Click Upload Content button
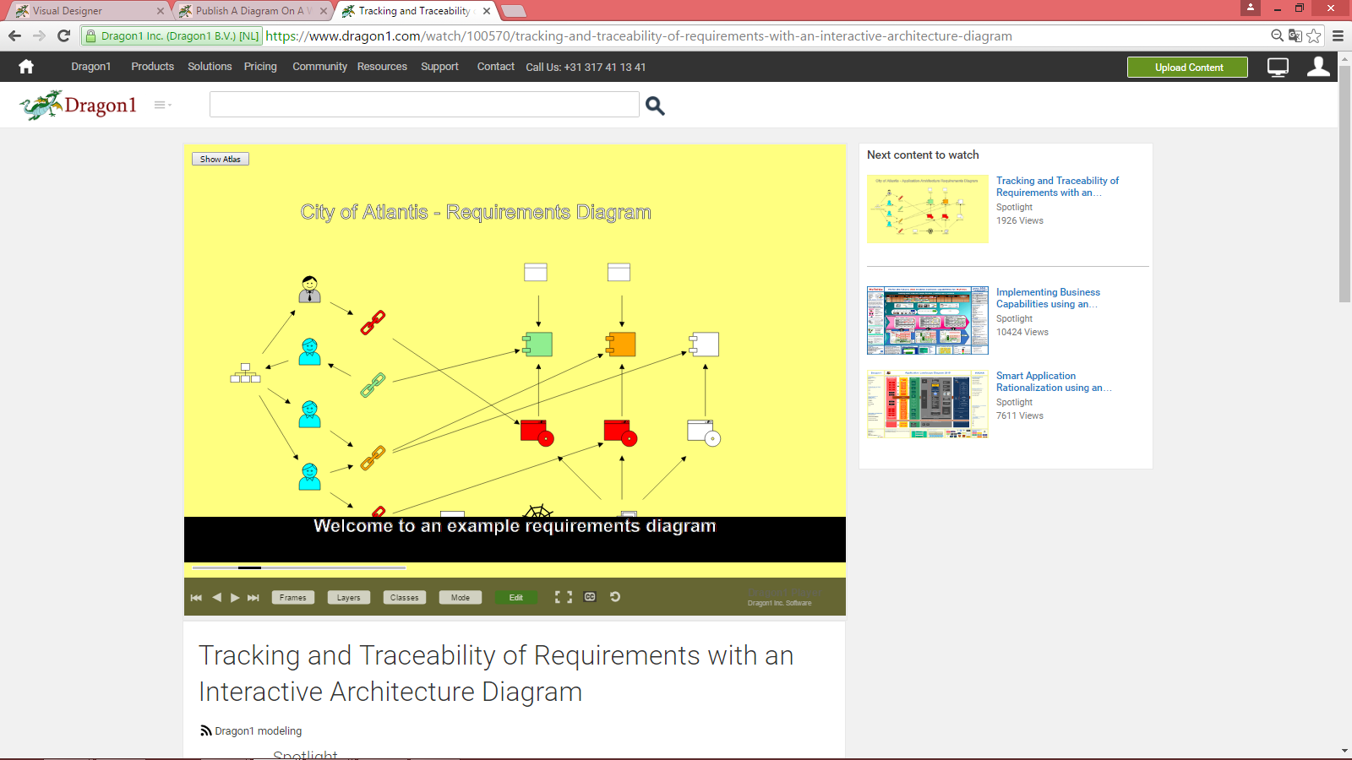The width and height of the screenshot is (1352, 760). pos(1188,68)
